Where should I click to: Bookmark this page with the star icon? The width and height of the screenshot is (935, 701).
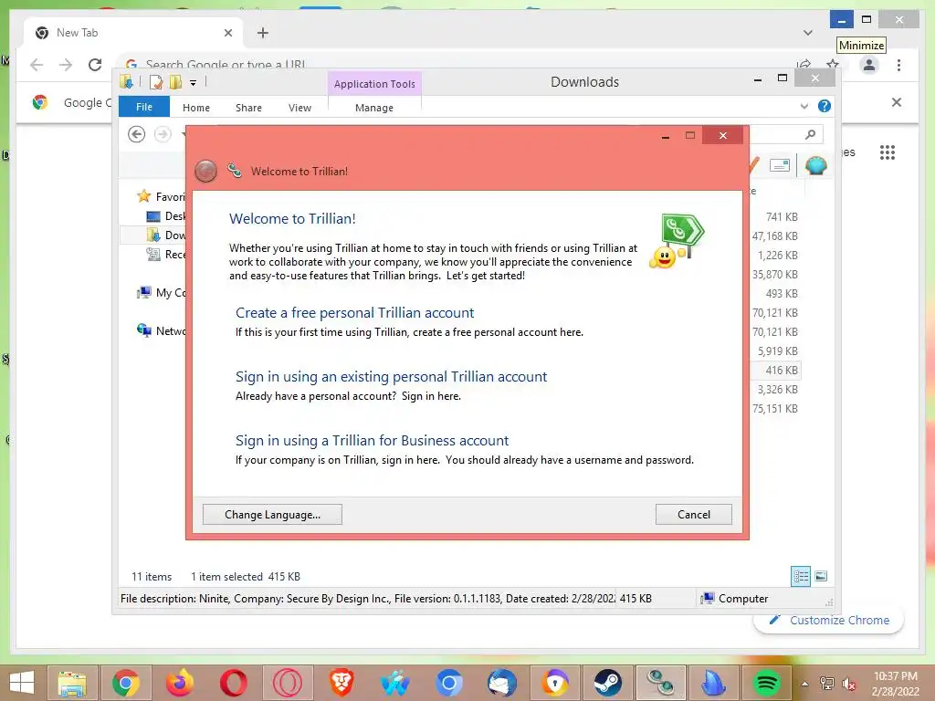coord(833,64)
